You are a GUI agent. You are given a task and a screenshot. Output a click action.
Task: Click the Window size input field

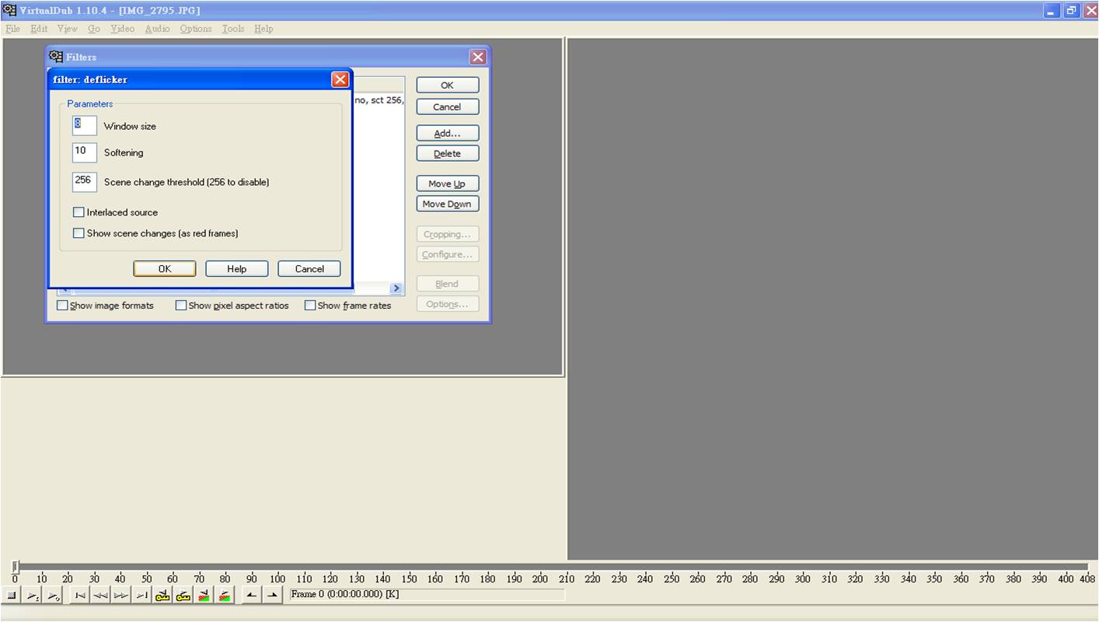coord(85,125)
